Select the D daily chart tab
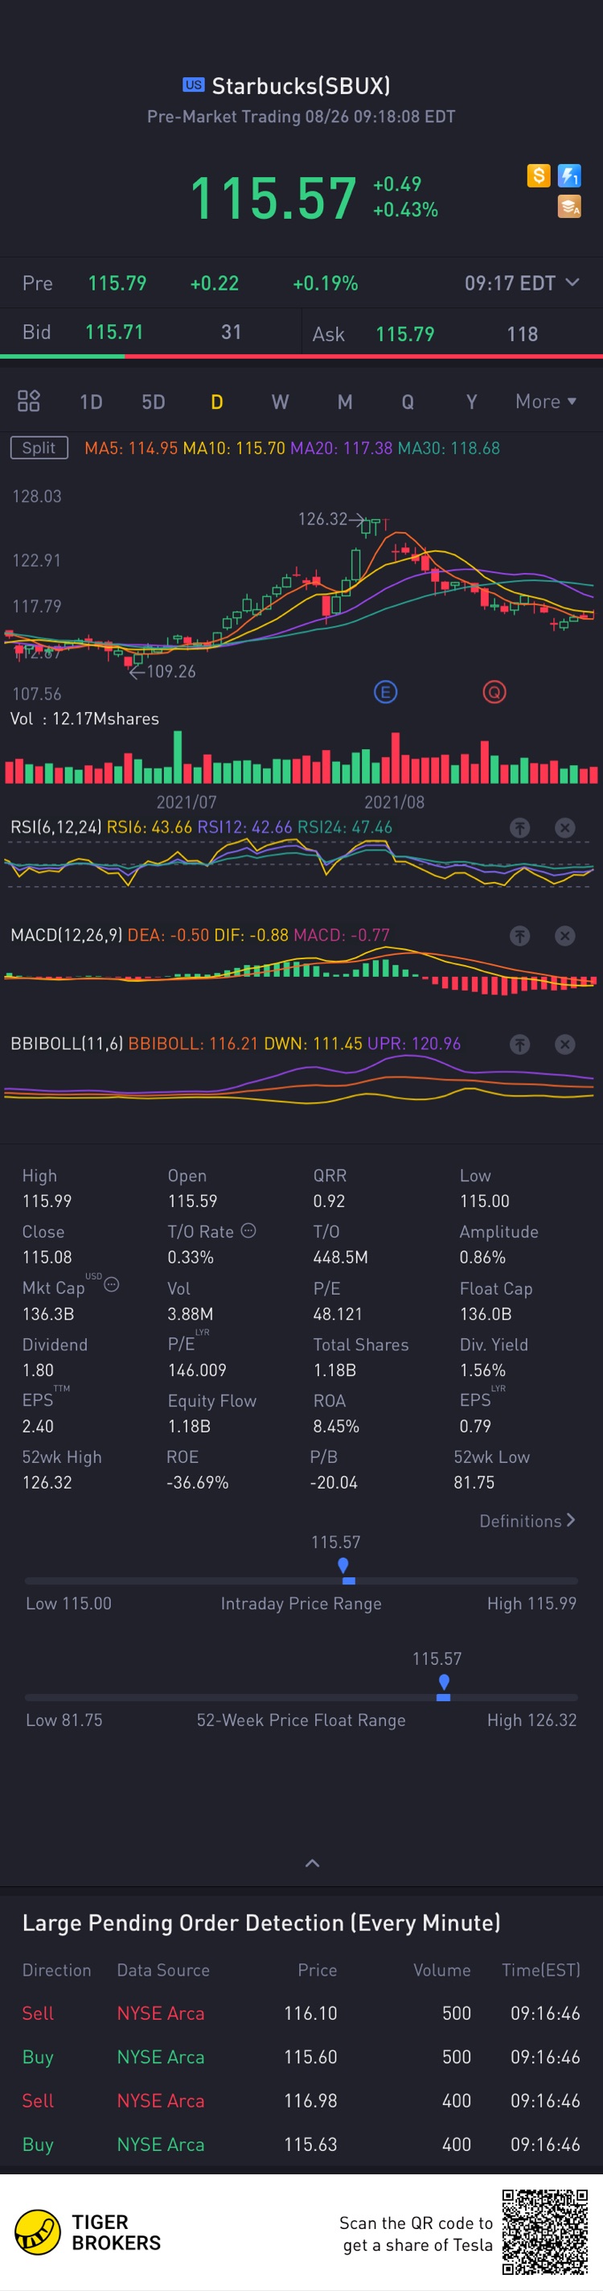This screenshot has width=603, height=2291. click(x=217, y=402)
